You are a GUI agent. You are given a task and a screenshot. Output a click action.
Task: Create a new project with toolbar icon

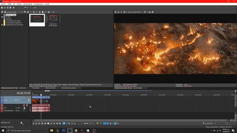pos(2,8)
